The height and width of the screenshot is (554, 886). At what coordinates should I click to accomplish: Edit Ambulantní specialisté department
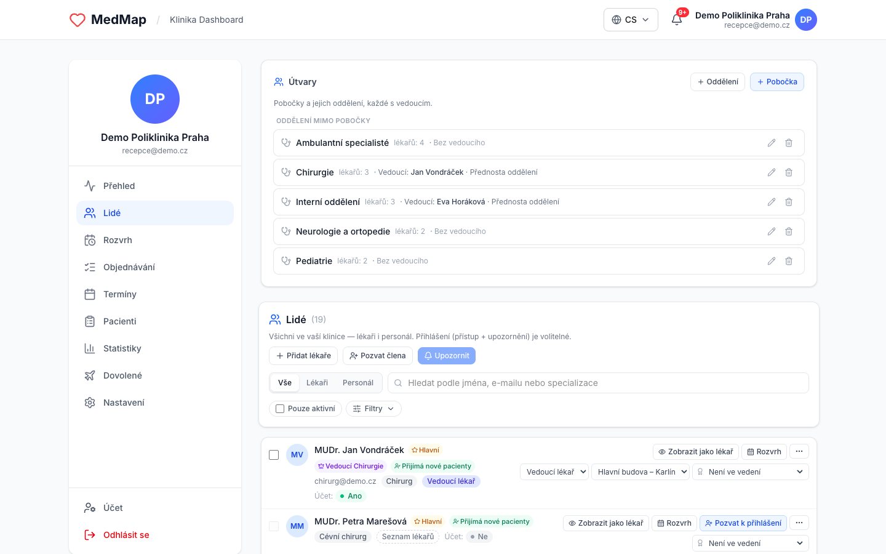point(772,143)
